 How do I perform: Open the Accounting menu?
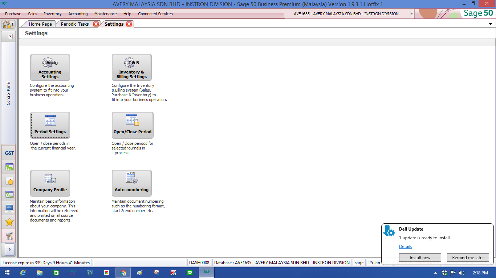[78, 14]
